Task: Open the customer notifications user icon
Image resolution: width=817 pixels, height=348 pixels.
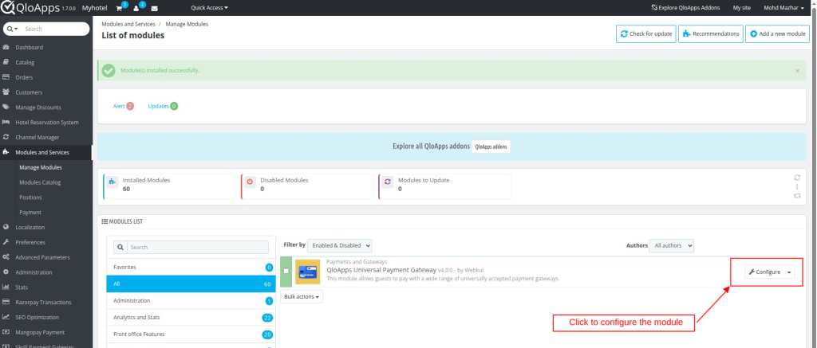Action: (136, 8)
